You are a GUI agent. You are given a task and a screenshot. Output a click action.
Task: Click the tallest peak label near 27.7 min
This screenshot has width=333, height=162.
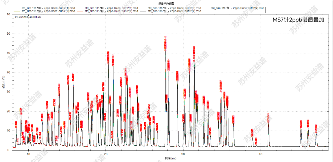[166, 43]
